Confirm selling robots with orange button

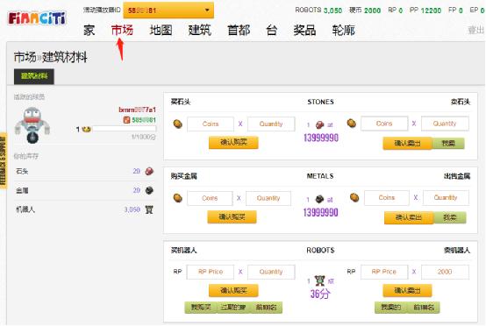click(x=407, y=290)
